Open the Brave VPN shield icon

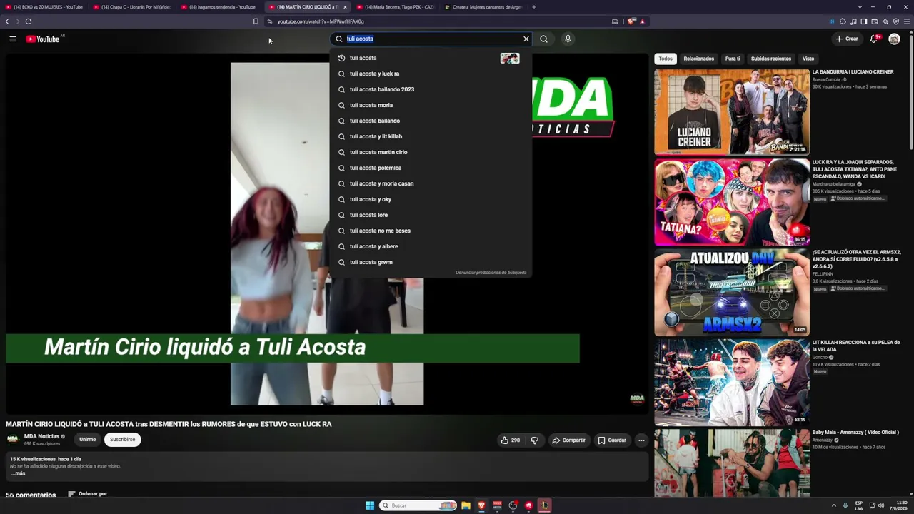tap(896, 21)
